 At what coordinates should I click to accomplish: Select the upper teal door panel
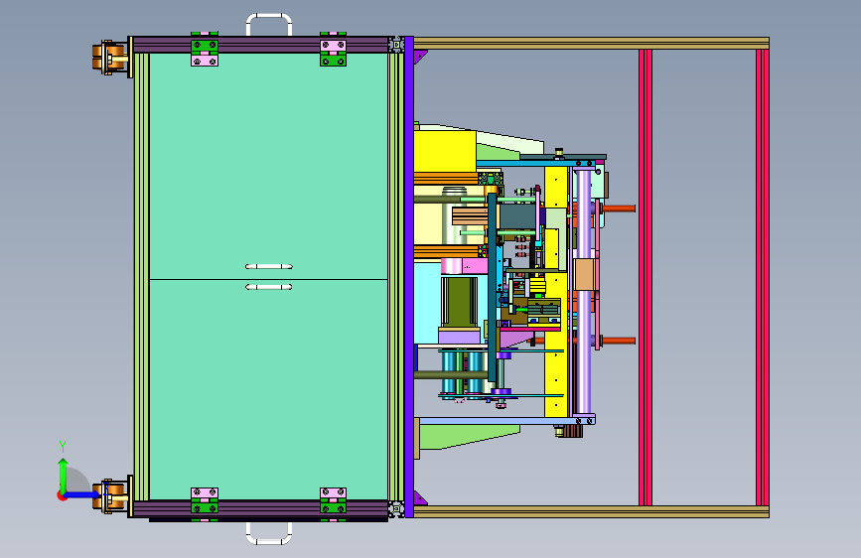pos(268,167)
